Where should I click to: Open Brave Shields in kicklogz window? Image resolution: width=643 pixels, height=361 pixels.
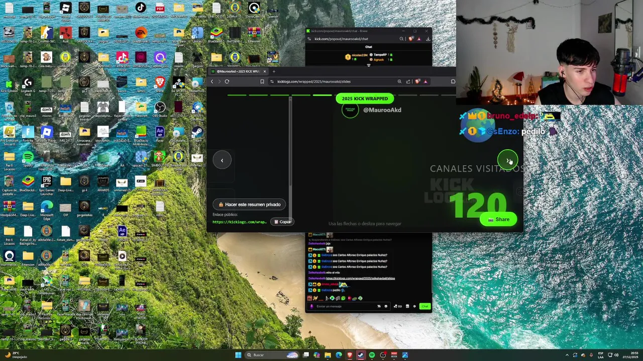[417, 81]
